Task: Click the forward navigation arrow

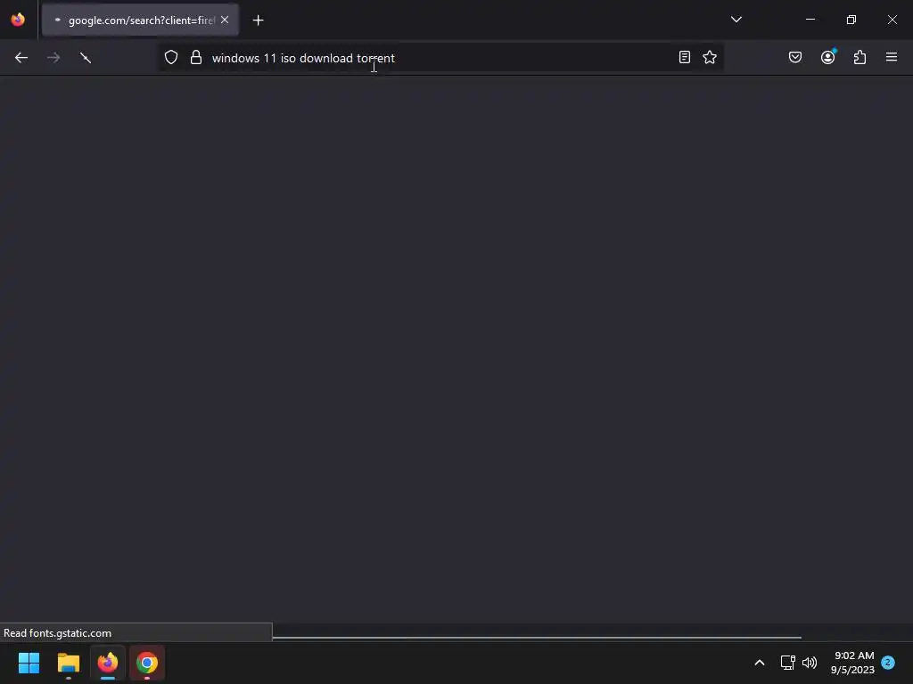Action: pyautogui.click(x=53, y=58)
